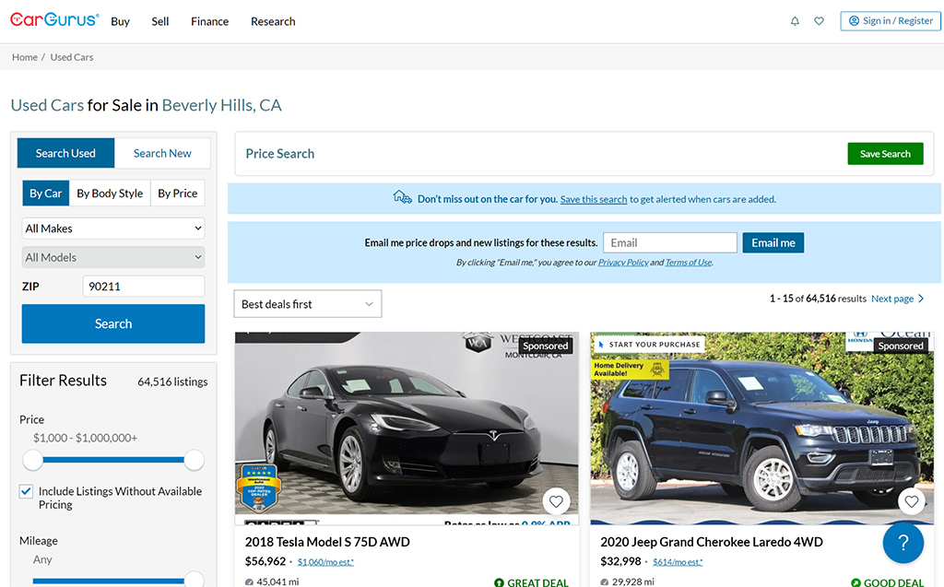944x587 pixels.
Task: Toggle Include Listings Without Available Pricing checkbox
Action: click(x=26, y=491)
